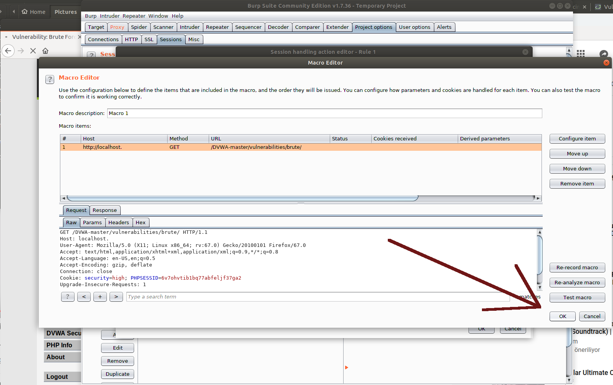Close Session handling action editor window
Viewport: 613px width, 385px height.
pyautogui.click(x=525, y=52)
